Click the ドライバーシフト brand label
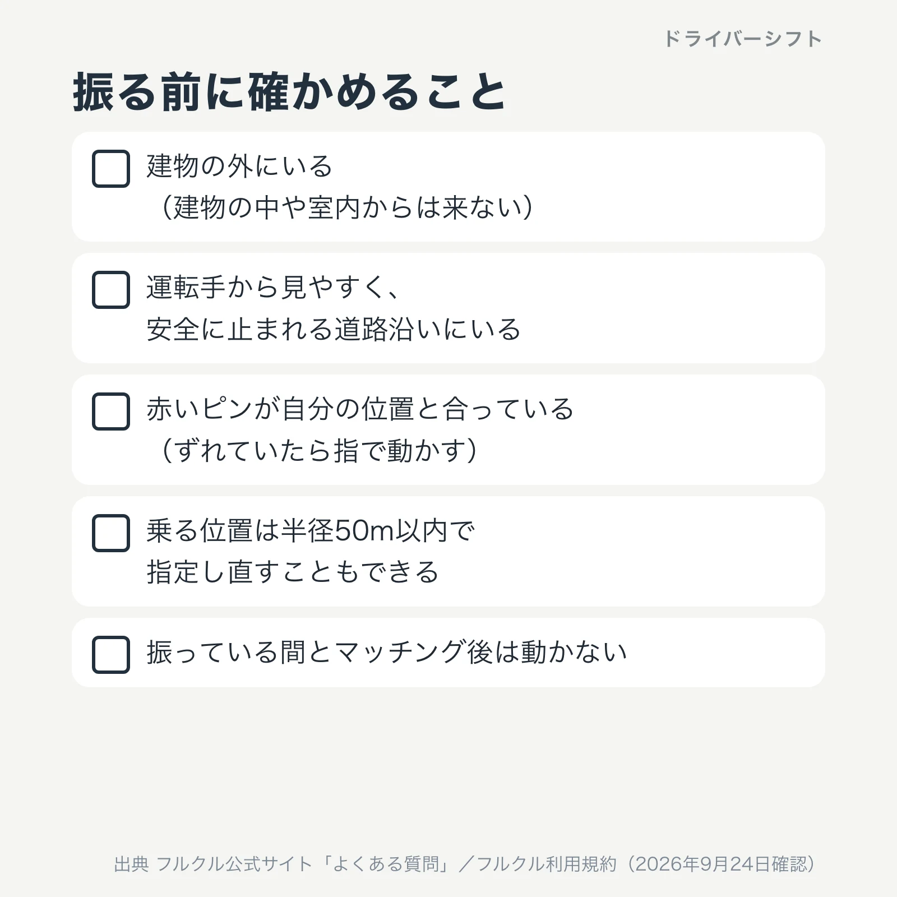The width and height of the screenshot is (897, 897). pos(743,39)
